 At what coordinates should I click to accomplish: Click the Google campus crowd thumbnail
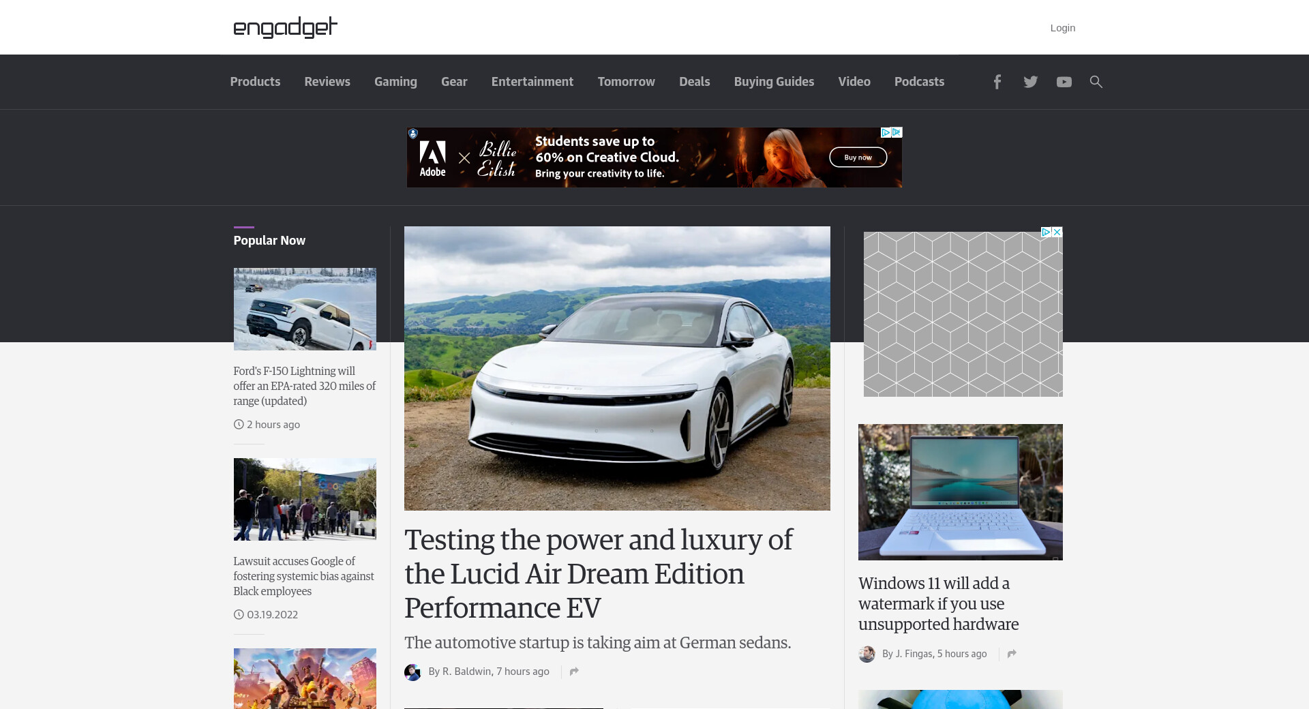305,499
